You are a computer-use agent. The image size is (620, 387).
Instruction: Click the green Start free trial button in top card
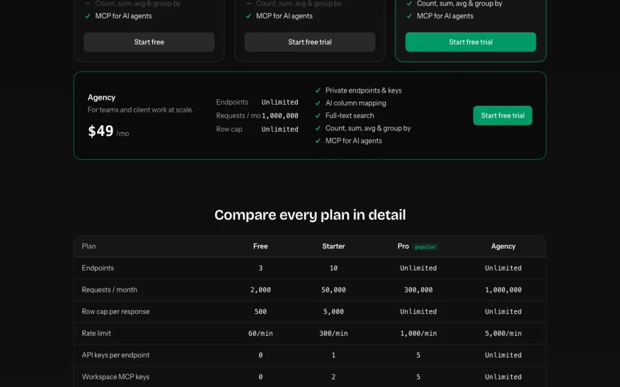click(x=470, y=42)
